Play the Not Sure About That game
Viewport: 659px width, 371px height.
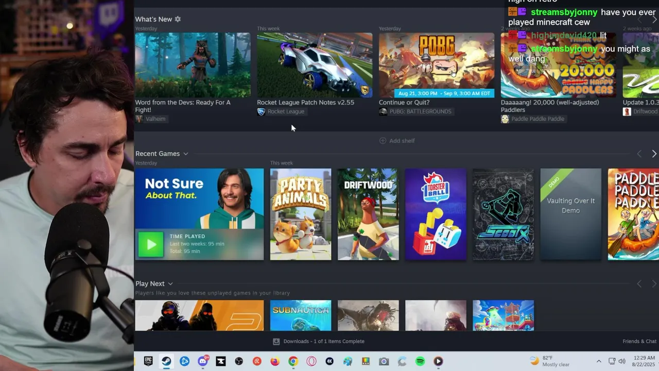point(151,244)
